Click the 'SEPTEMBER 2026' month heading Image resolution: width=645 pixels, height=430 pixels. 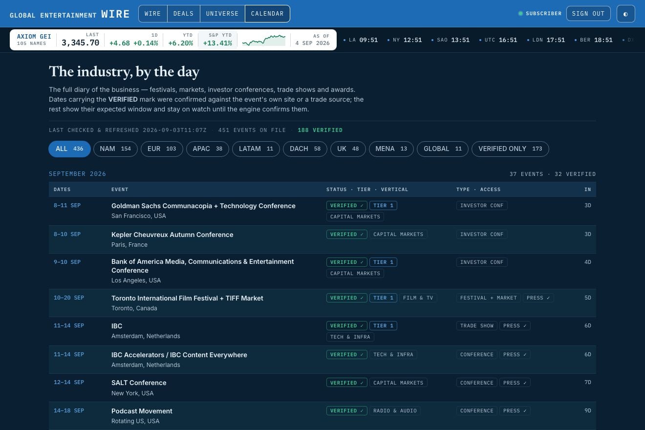pyautogui.click(x=77, y=174)
